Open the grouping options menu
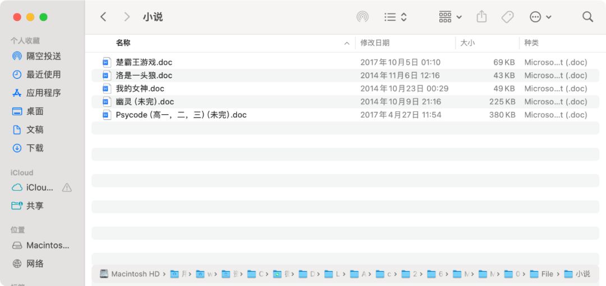606x286 pixels. point(450,17)
